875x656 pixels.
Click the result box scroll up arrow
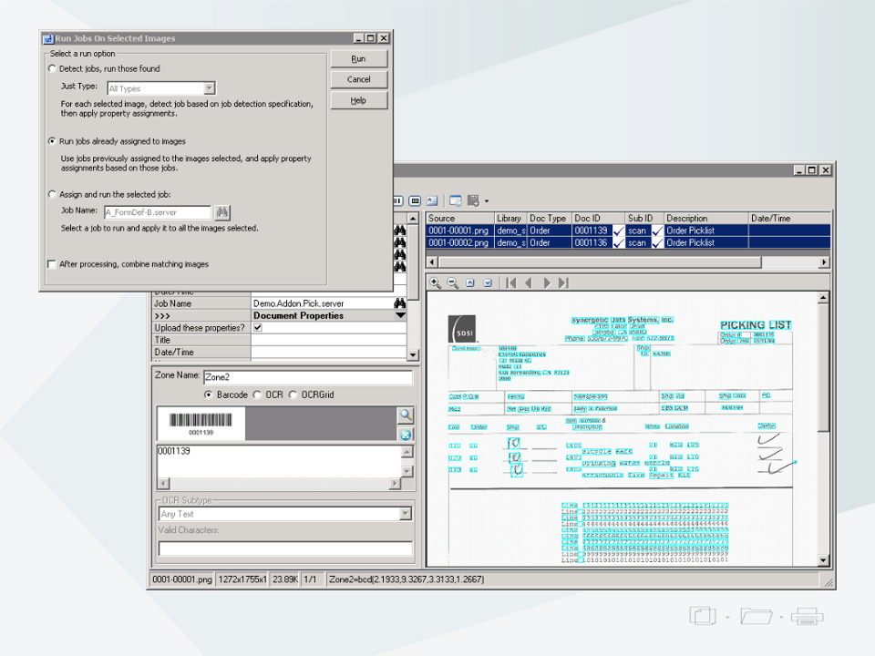click(407, 451)
